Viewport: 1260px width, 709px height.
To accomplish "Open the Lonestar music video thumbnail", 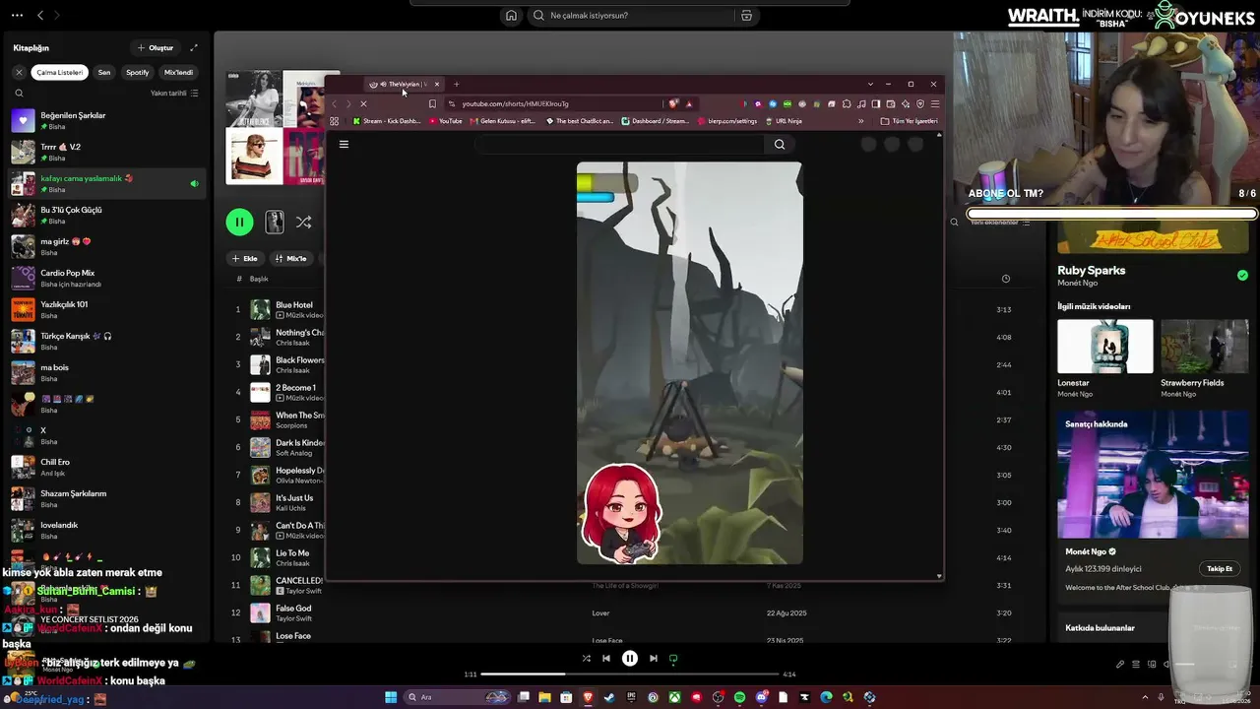I will (x=1105, y=347).
